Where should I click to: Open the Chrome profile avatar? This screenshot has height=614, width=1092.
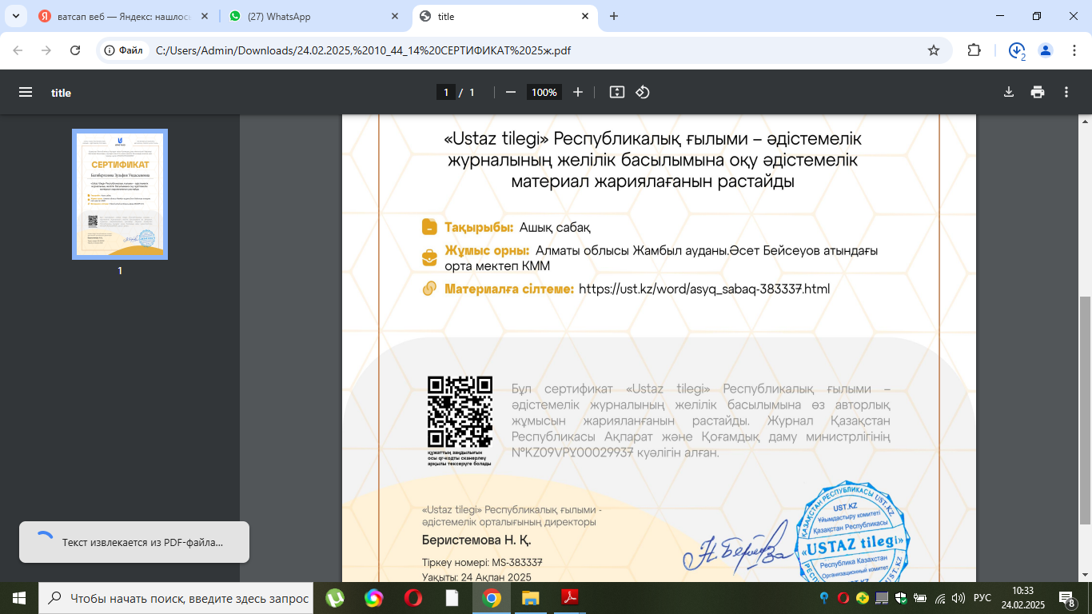pyautogui.click(x=1046, y=50)
